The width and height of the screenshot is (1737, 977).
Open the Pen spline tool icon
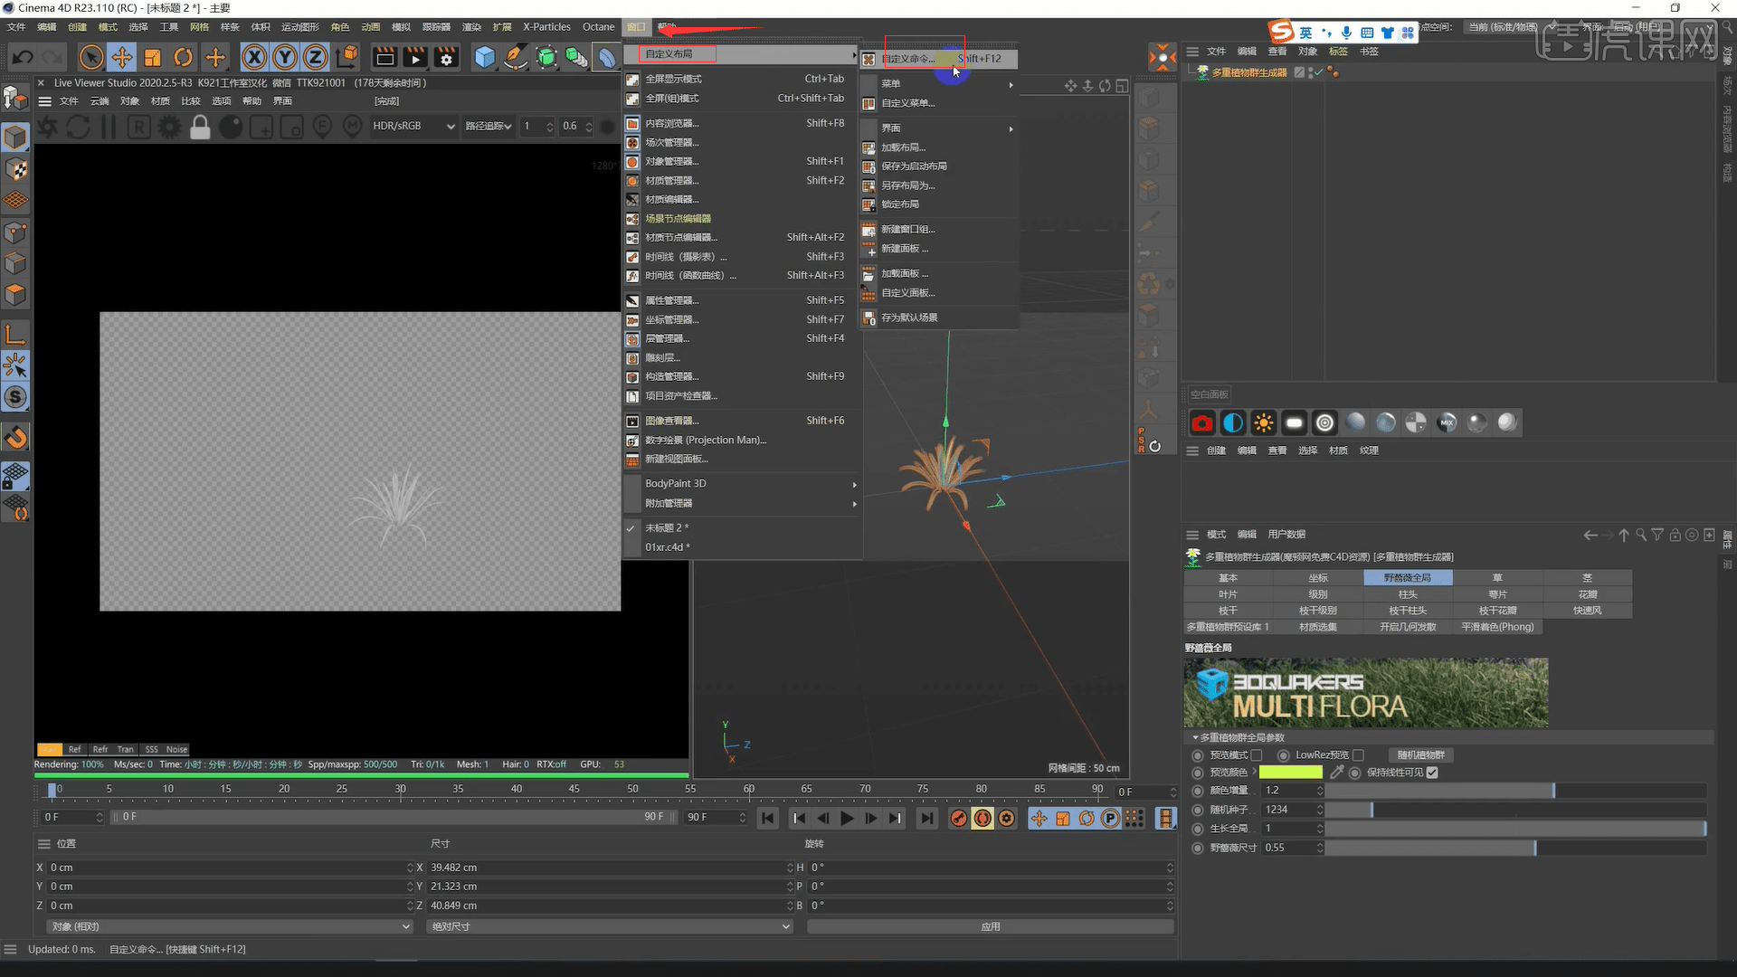[x=515, y=57]
